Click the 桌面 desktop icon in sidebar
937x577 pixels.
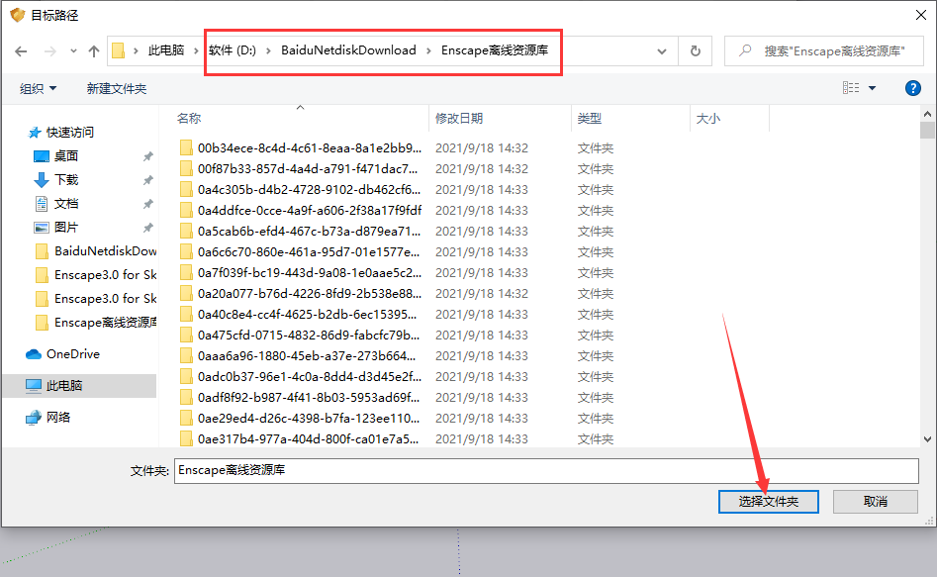click(x=42, y=156)
